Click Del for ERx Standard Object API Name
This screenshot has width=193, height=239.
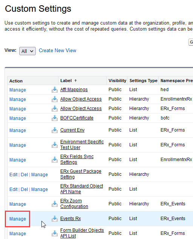click(25, 189)
